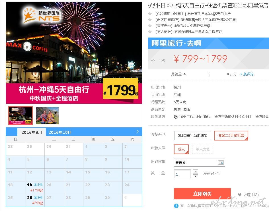Select September 19 with ¥1799 price
Image resolution: width=269 pixels, height=211 pixels.
point(35,187)
